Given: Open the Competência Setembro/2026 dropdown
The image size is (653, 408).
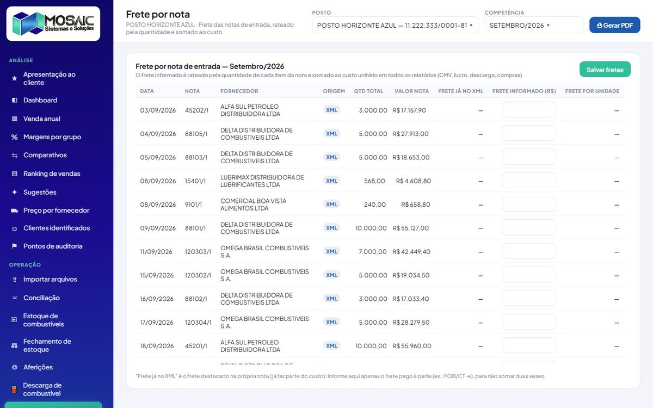Looking at the screenshot, I should coord(534,25).
